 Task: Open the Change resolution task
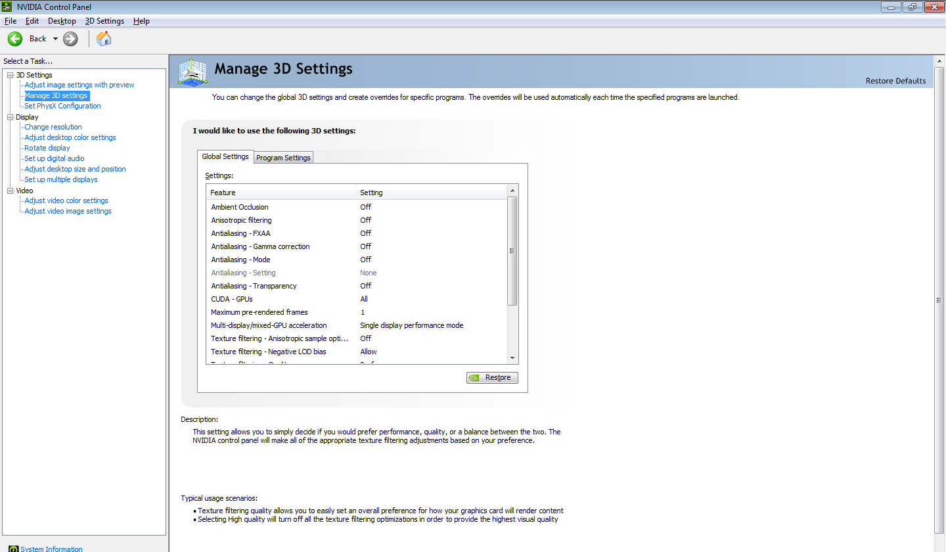point(53,127)
